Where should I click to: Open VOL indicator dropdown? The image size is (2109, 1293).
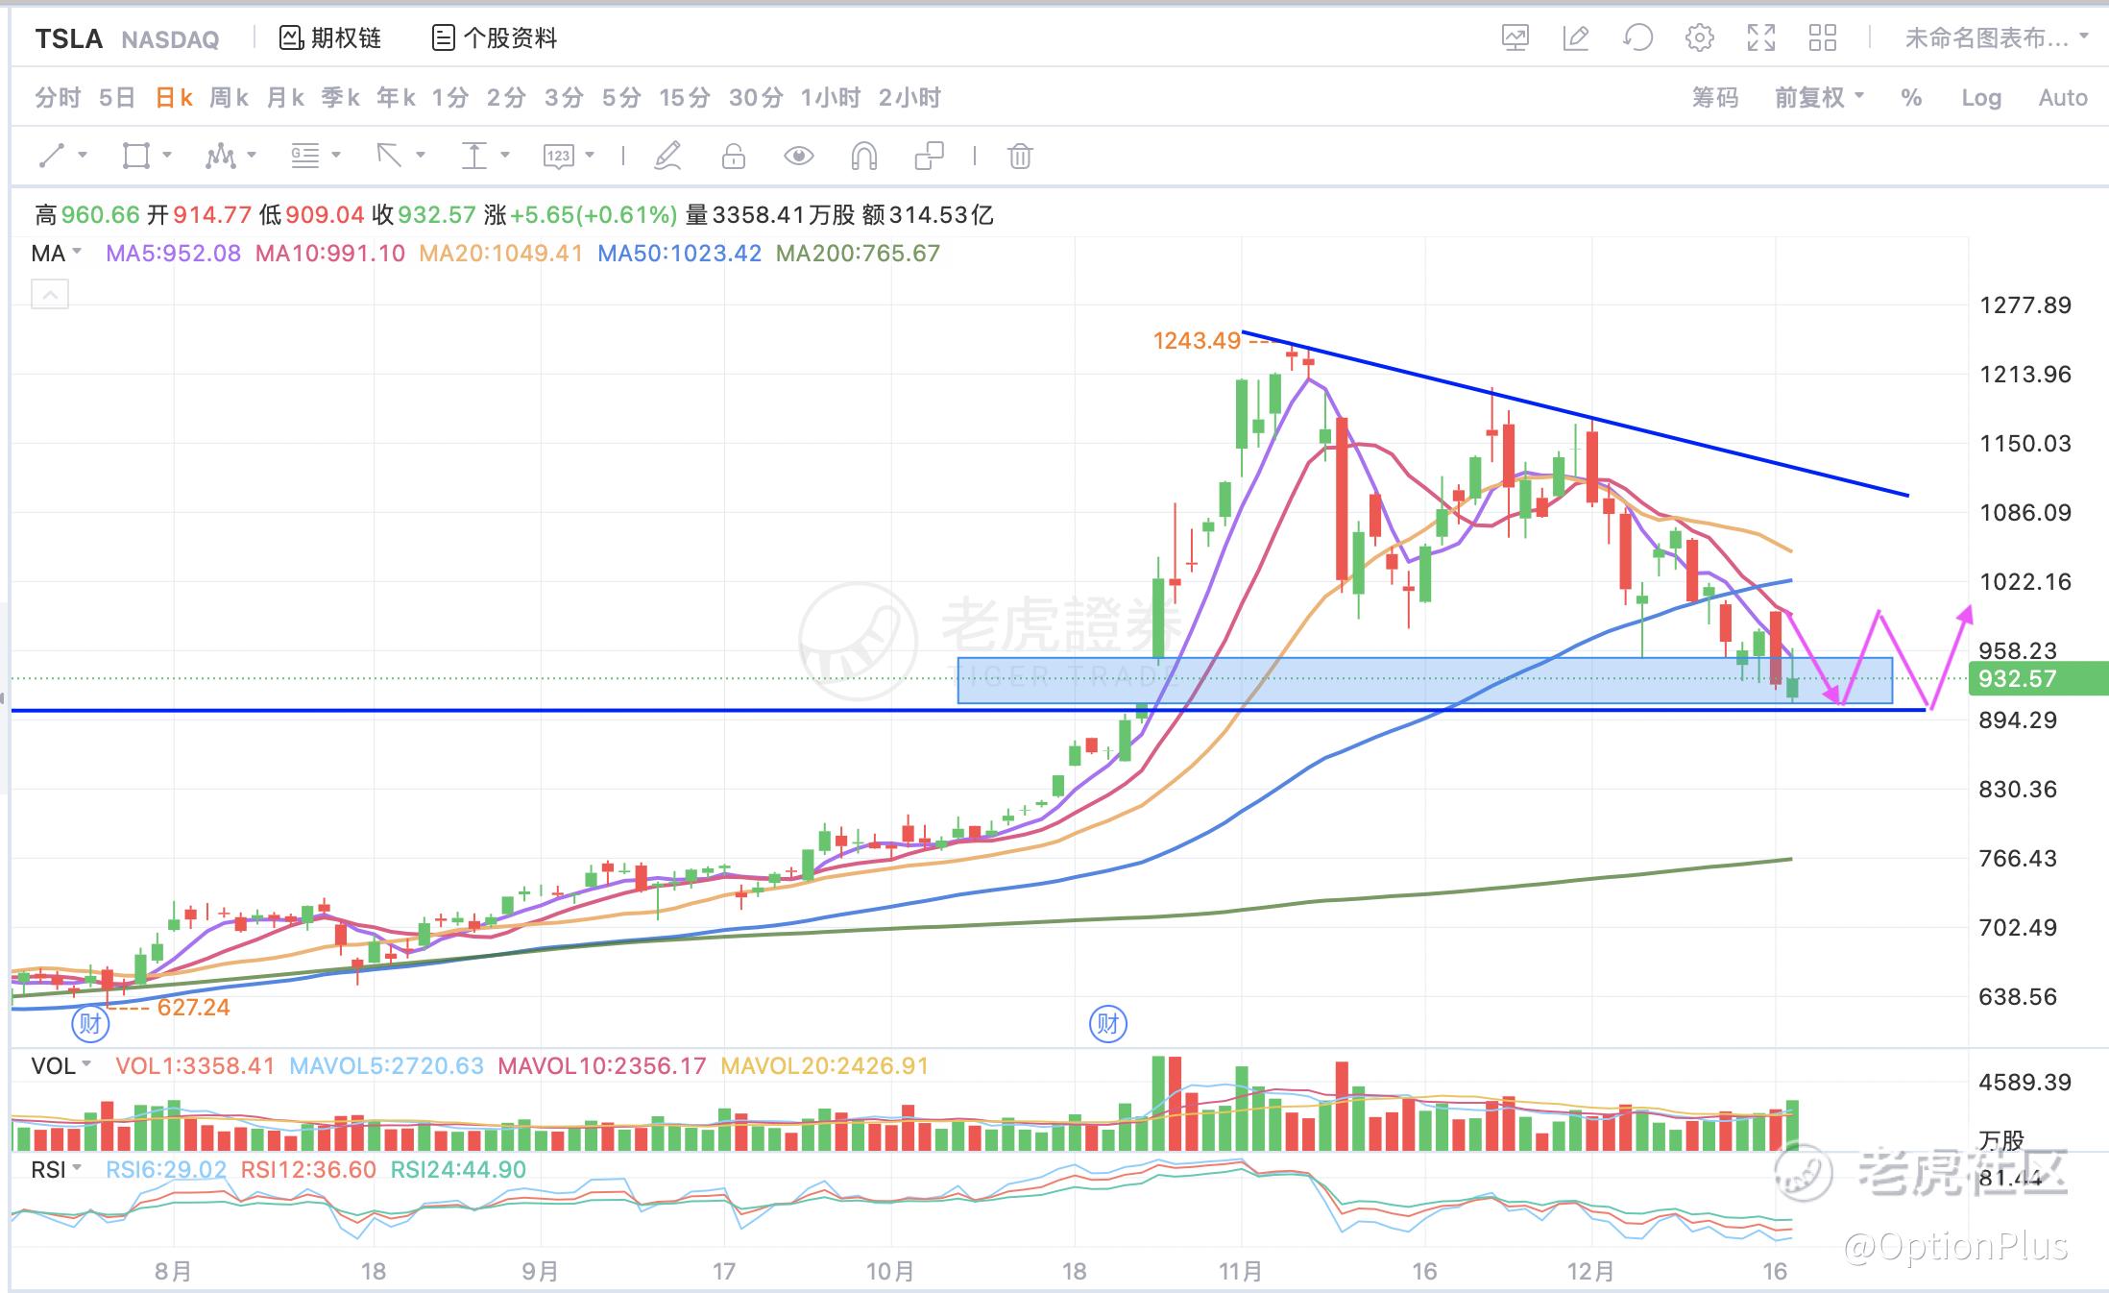[61, 1065]
